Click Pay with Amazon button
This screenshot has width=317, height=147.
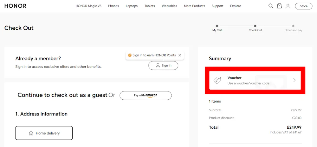tap(146, 96)
